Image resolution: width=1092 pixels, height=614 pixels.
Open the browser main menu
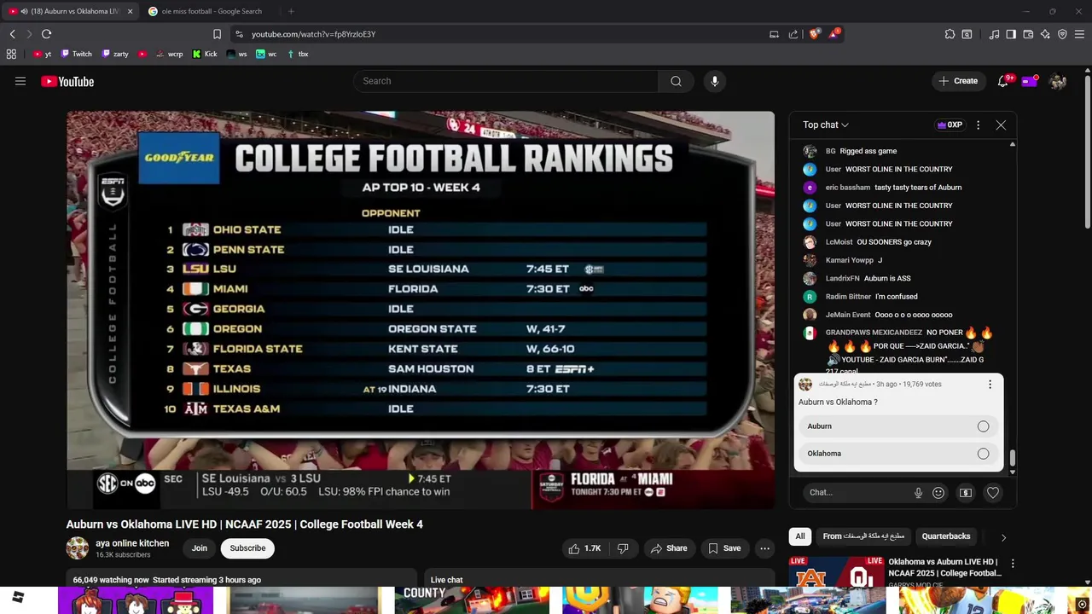(1079, 34)
